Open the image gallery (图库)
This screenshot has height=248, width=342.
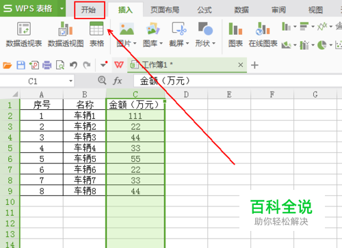[x=153, y=35]
